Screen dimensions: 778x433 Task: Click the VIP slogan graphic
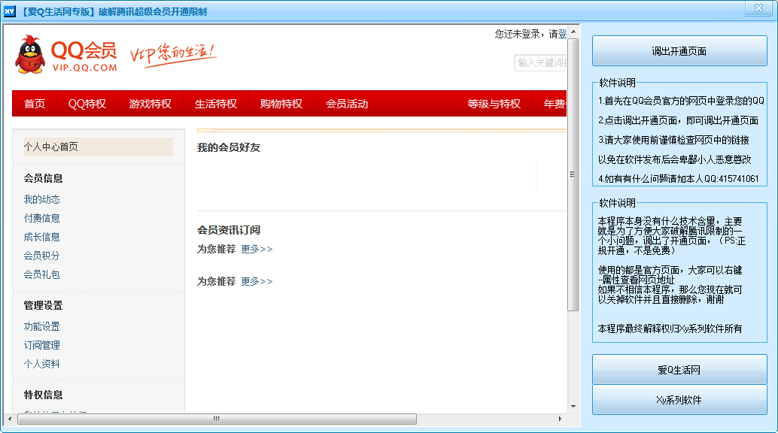point(172,55)
